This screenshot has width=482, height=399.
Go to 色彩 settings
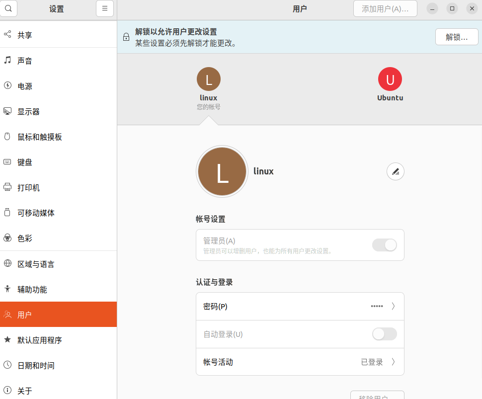click(59, 238)
